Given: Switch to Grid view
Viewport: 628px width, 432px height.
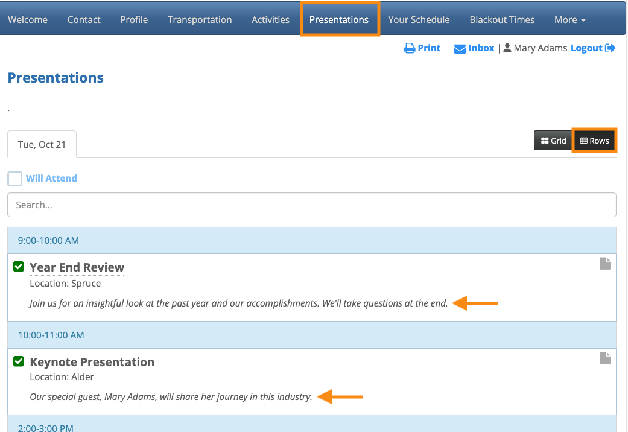Looking at the screenshot, I should pyautogui.click(x=553, y=141).
